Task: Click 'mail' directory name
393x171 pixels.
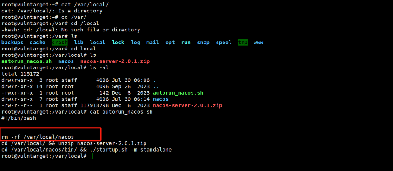Action: coord(153,43)
